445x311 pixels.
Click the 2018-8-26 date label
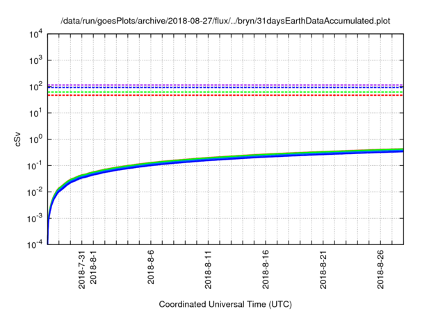[380, 269]
